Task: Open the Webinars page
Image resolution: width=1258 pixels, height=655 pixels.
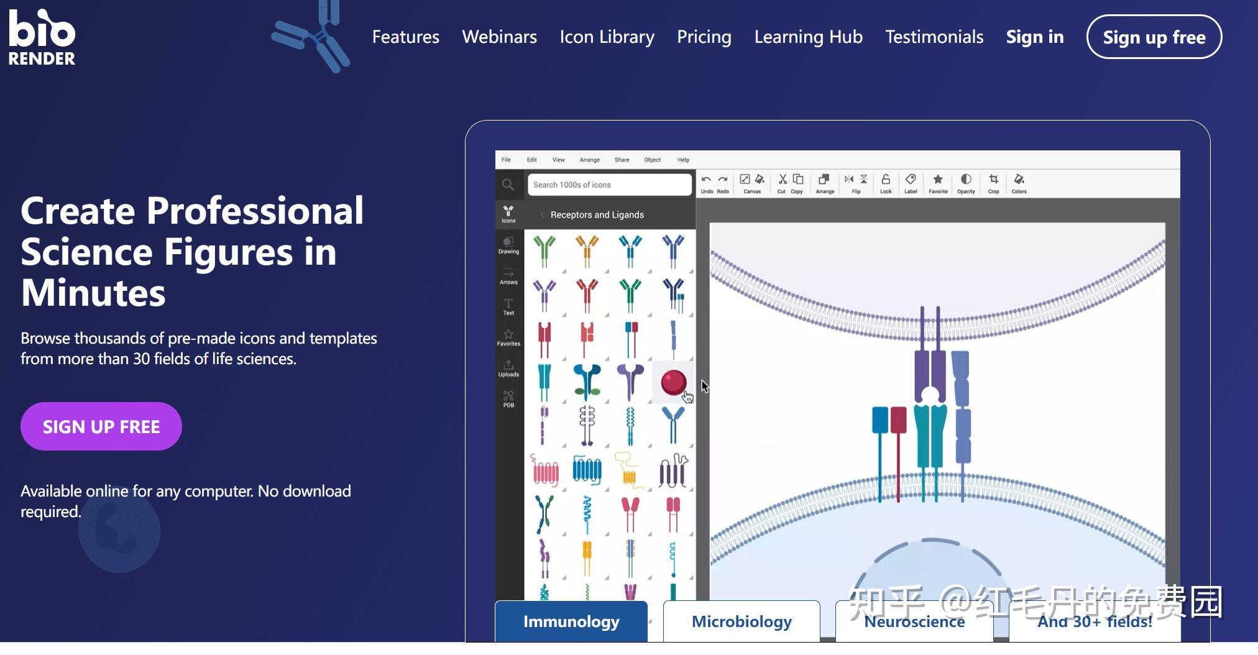Action: tap(499, 37)
